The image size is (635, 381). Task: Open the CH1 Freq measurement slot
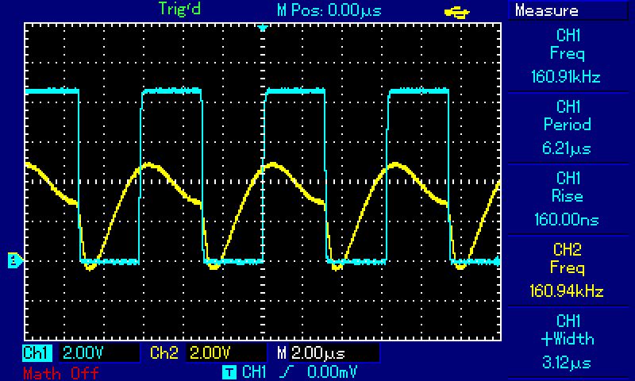tap(567, 56)
